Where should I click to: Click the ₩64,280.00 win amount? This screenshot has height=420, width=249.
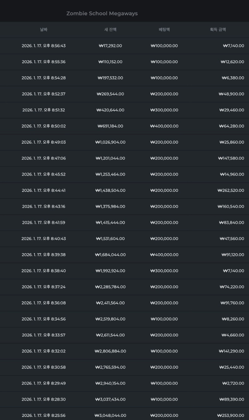[231, 126]
